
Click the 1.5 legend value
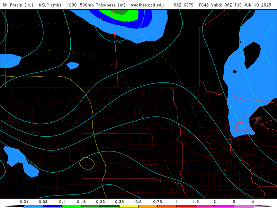pyautogui.click(x=196, y=202)
